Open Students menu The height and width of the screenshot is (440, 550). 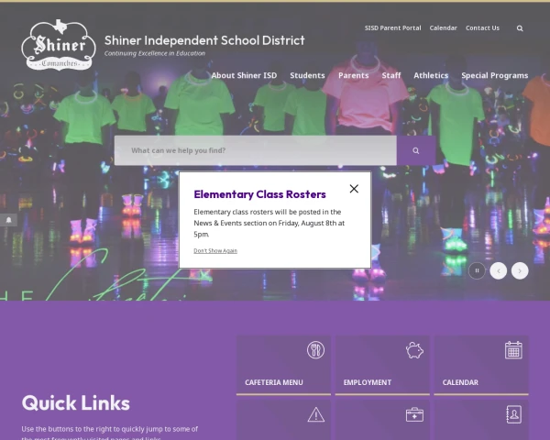(x=308, y=75)
